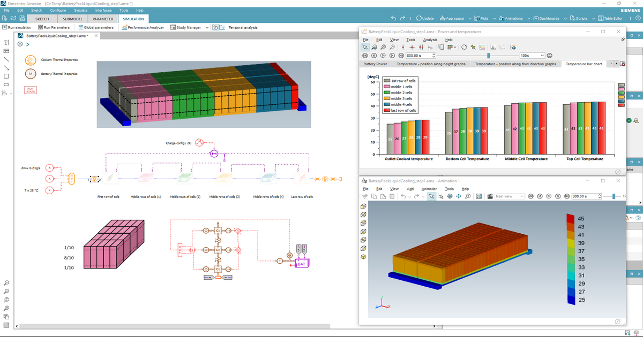Select the text tool in left sketch toolbar
The width and height of the screenshot is (643, 337).
coord(6,42)
